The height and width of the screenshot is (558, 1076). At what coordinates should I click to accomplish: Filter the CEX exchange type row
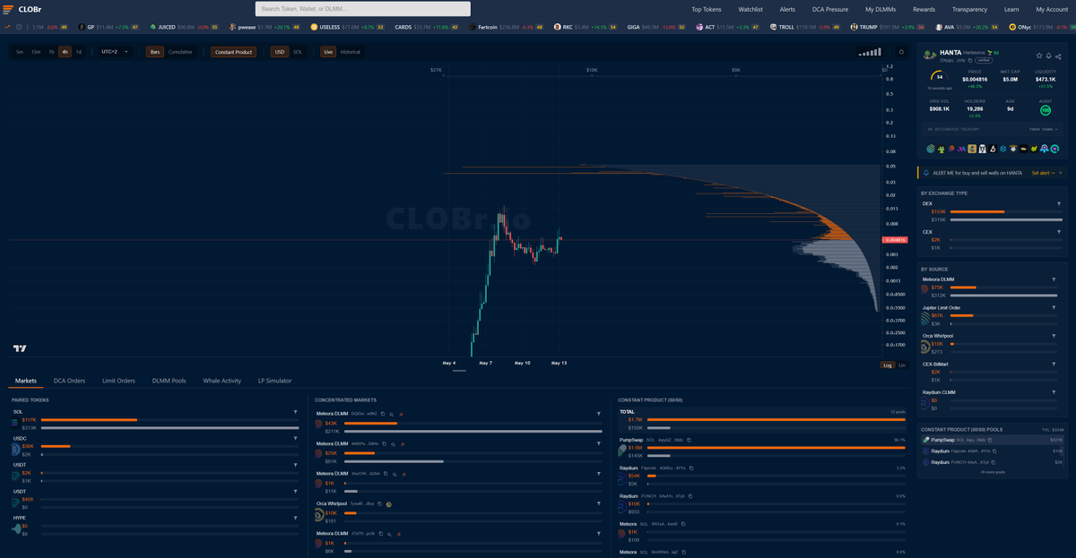1058,232
